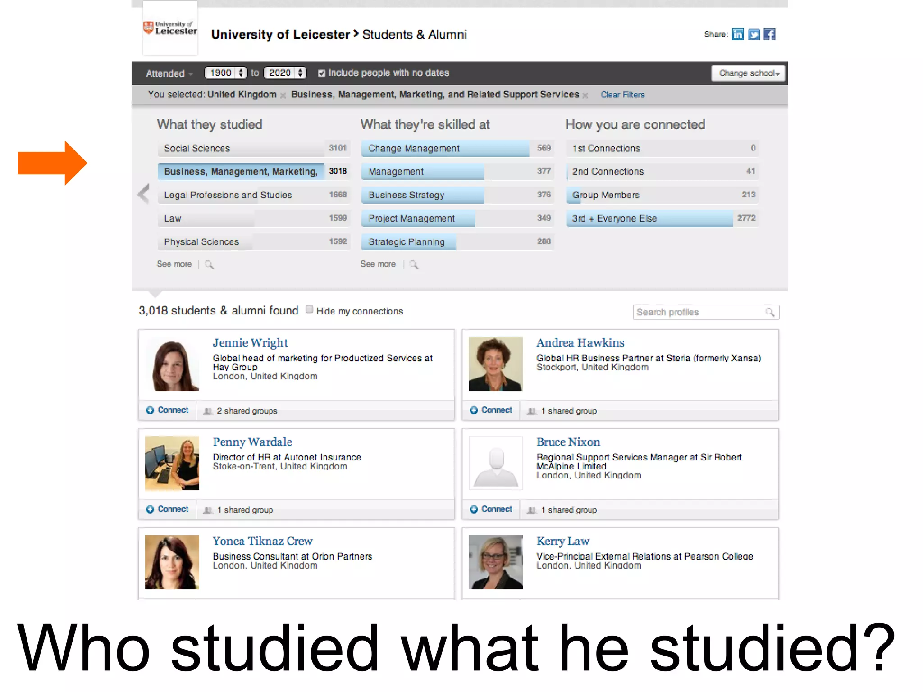Open the 1900 start year selector

(x=225, y=73)
